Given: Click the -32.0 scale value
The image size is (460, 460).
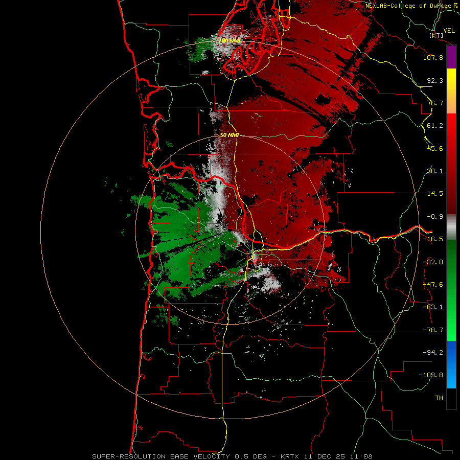Looking at the screenshot, I should click(x=433, y=262).
